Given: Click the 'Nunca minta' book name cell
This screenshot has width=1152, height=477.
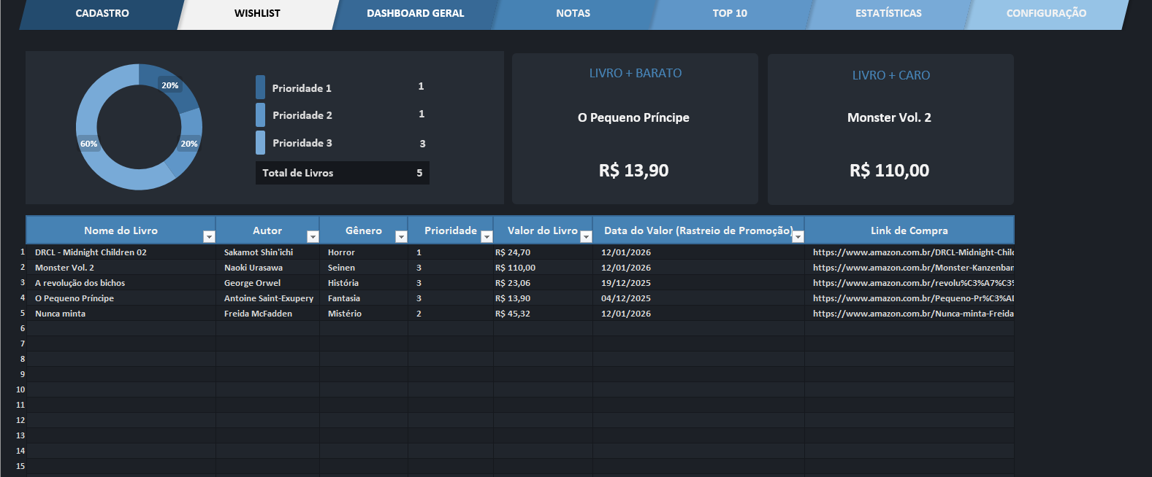Looking at the screenshot, I should pyautogui.click(x=121, y=314).
